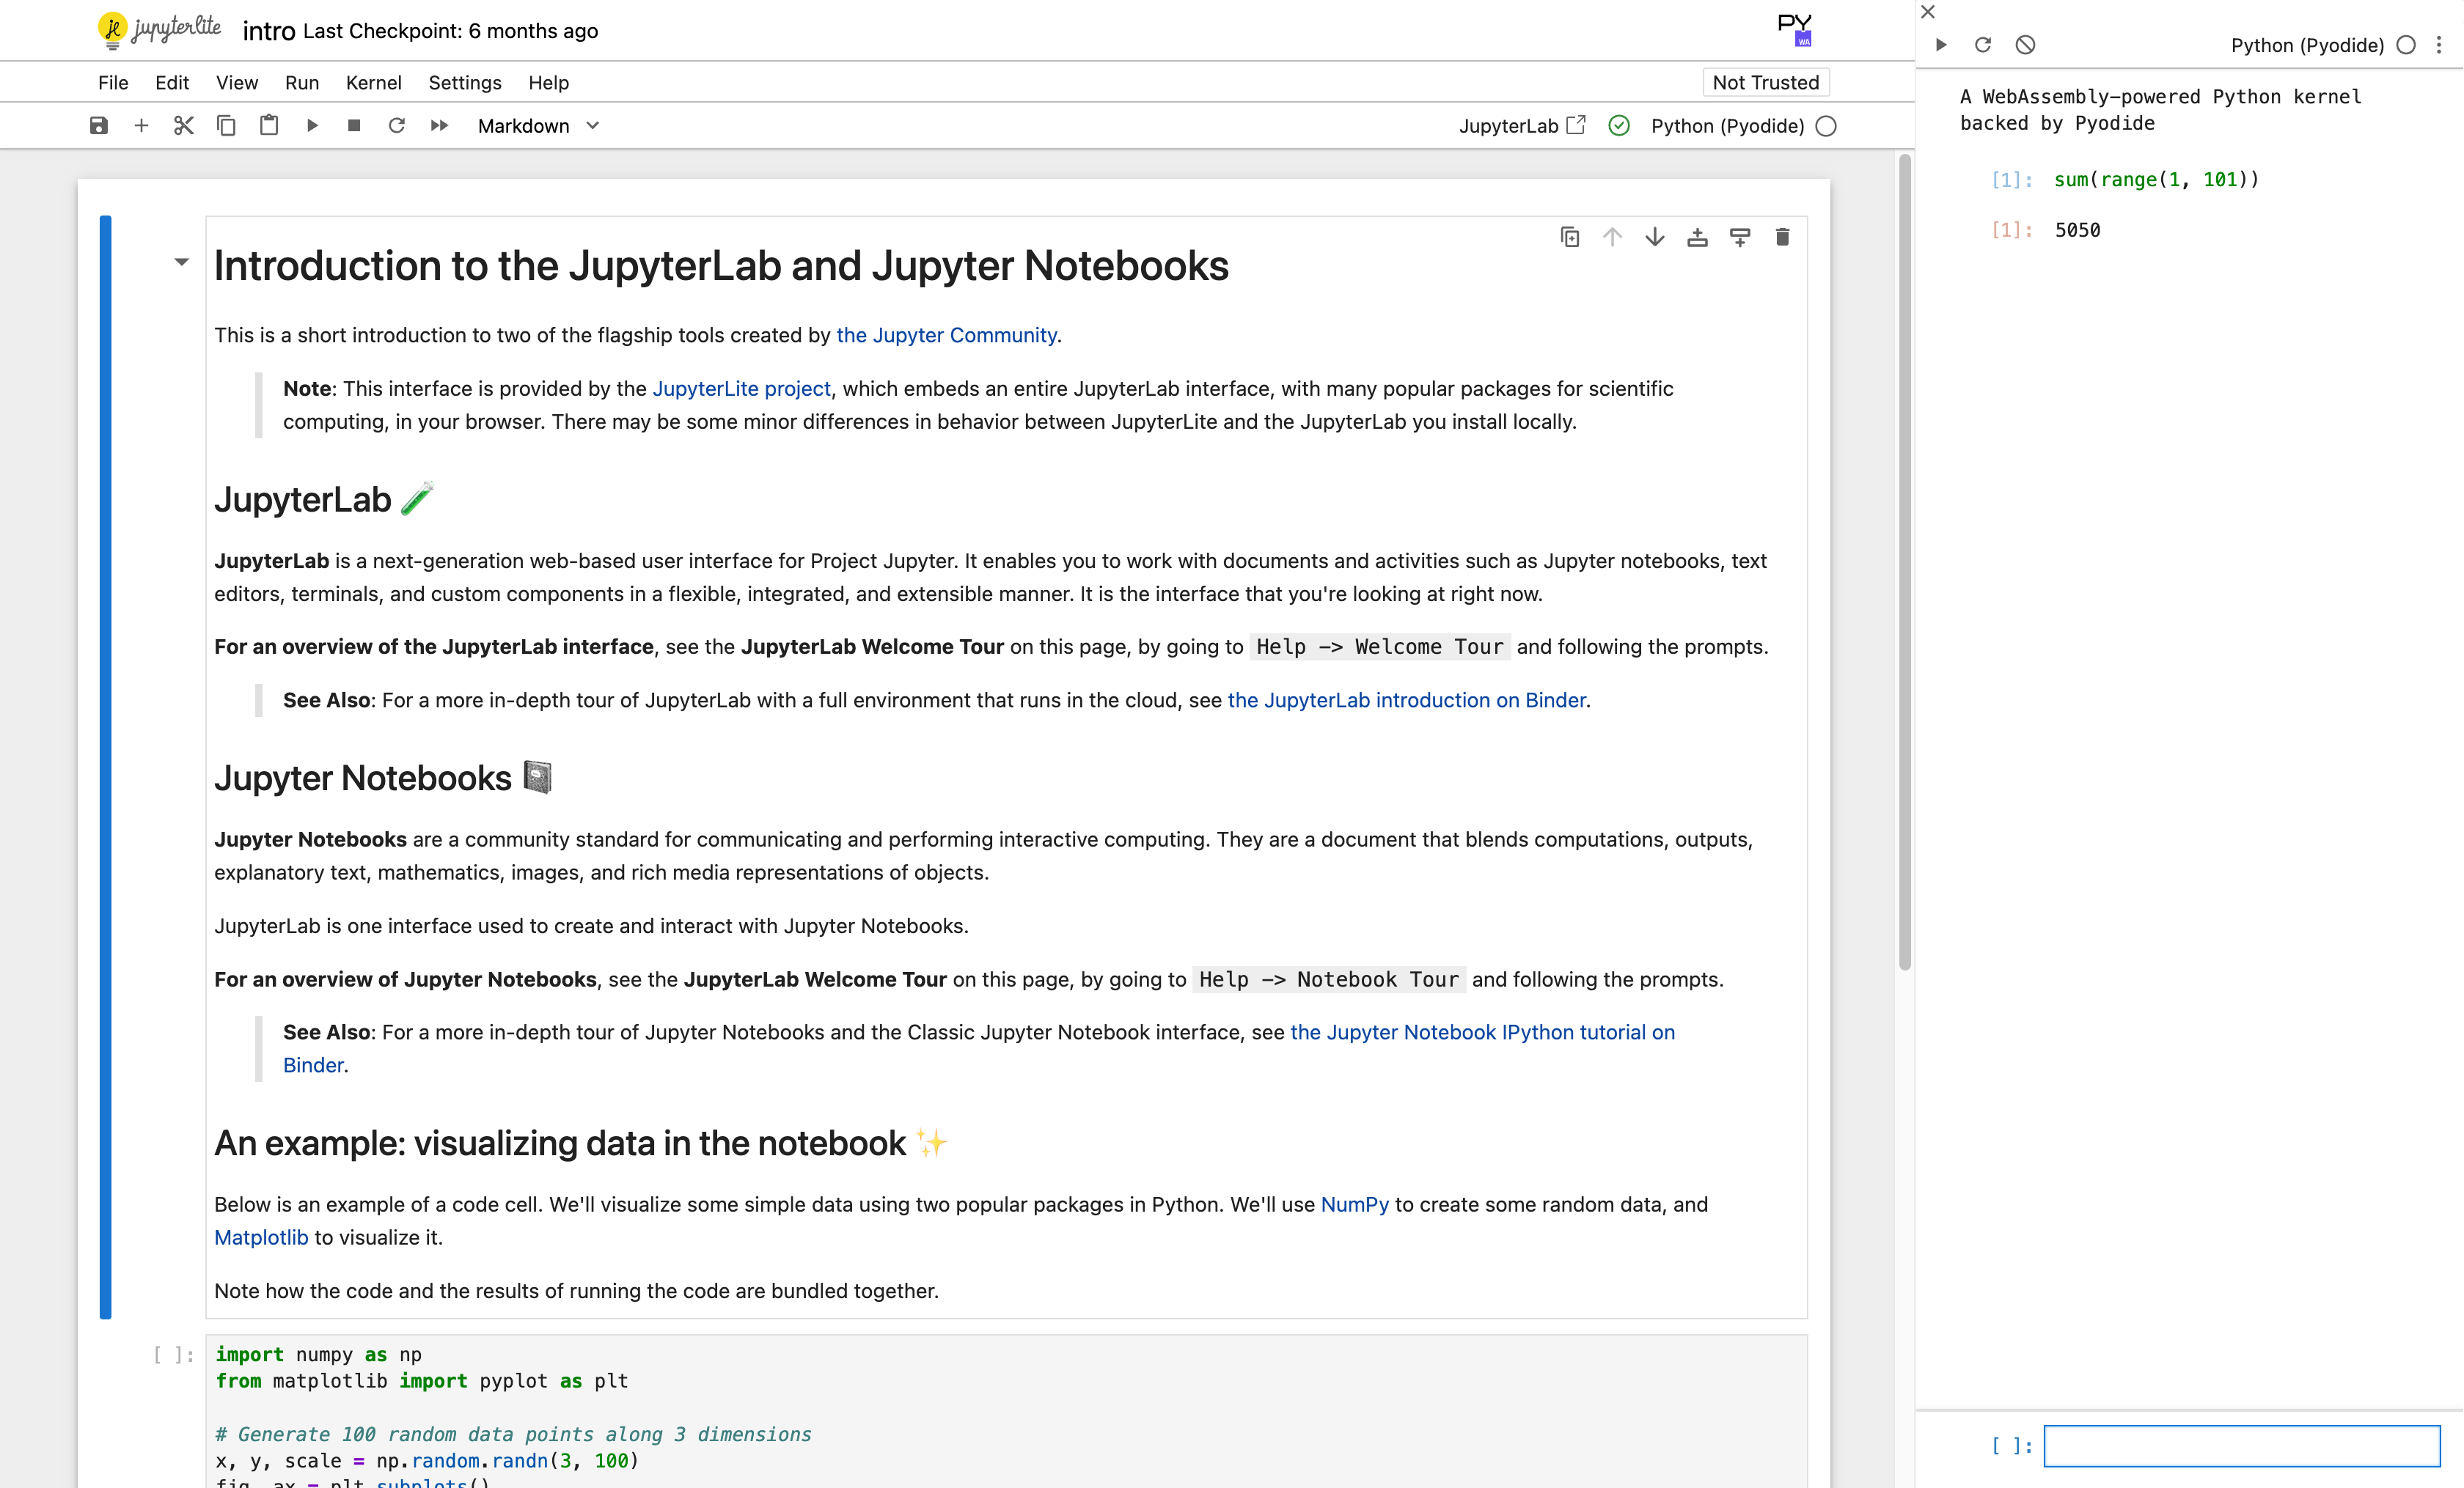Insert a cell below with plus icon
This screenshot has height=1488, width=2464.
coord(141,126)
